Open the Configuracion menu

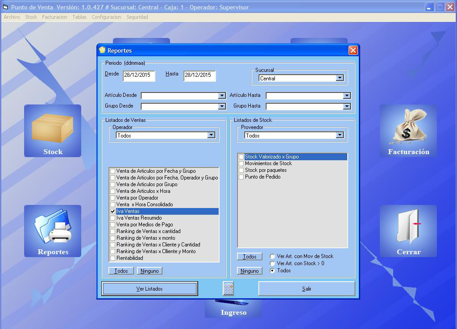(x=106, y=17)
